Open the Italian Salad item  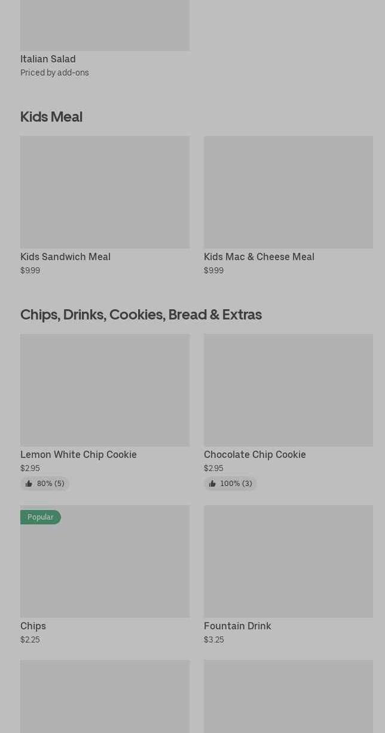click(x=48, y=59)
